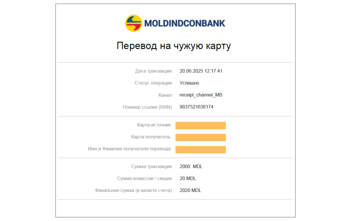Click the "Карта-источник" label

click(154, 125)
